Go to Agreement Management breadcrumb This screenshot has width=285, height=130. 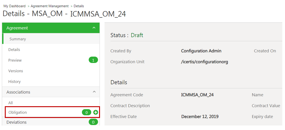coord(50,6)
